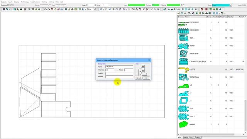Click the green Quality field in the top bar
The image size is (247, 139).
tap(173, 5)
